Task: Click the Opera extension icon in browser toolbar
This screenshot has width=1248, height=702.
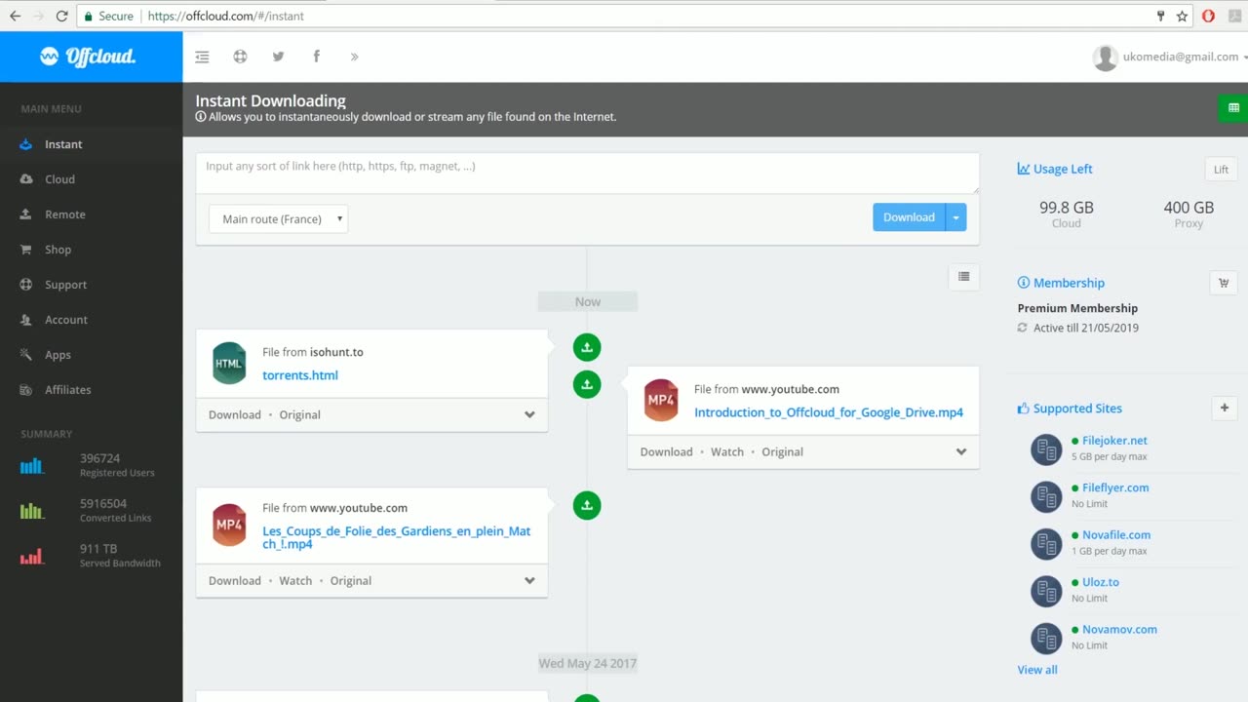Action: [1209, 16]
